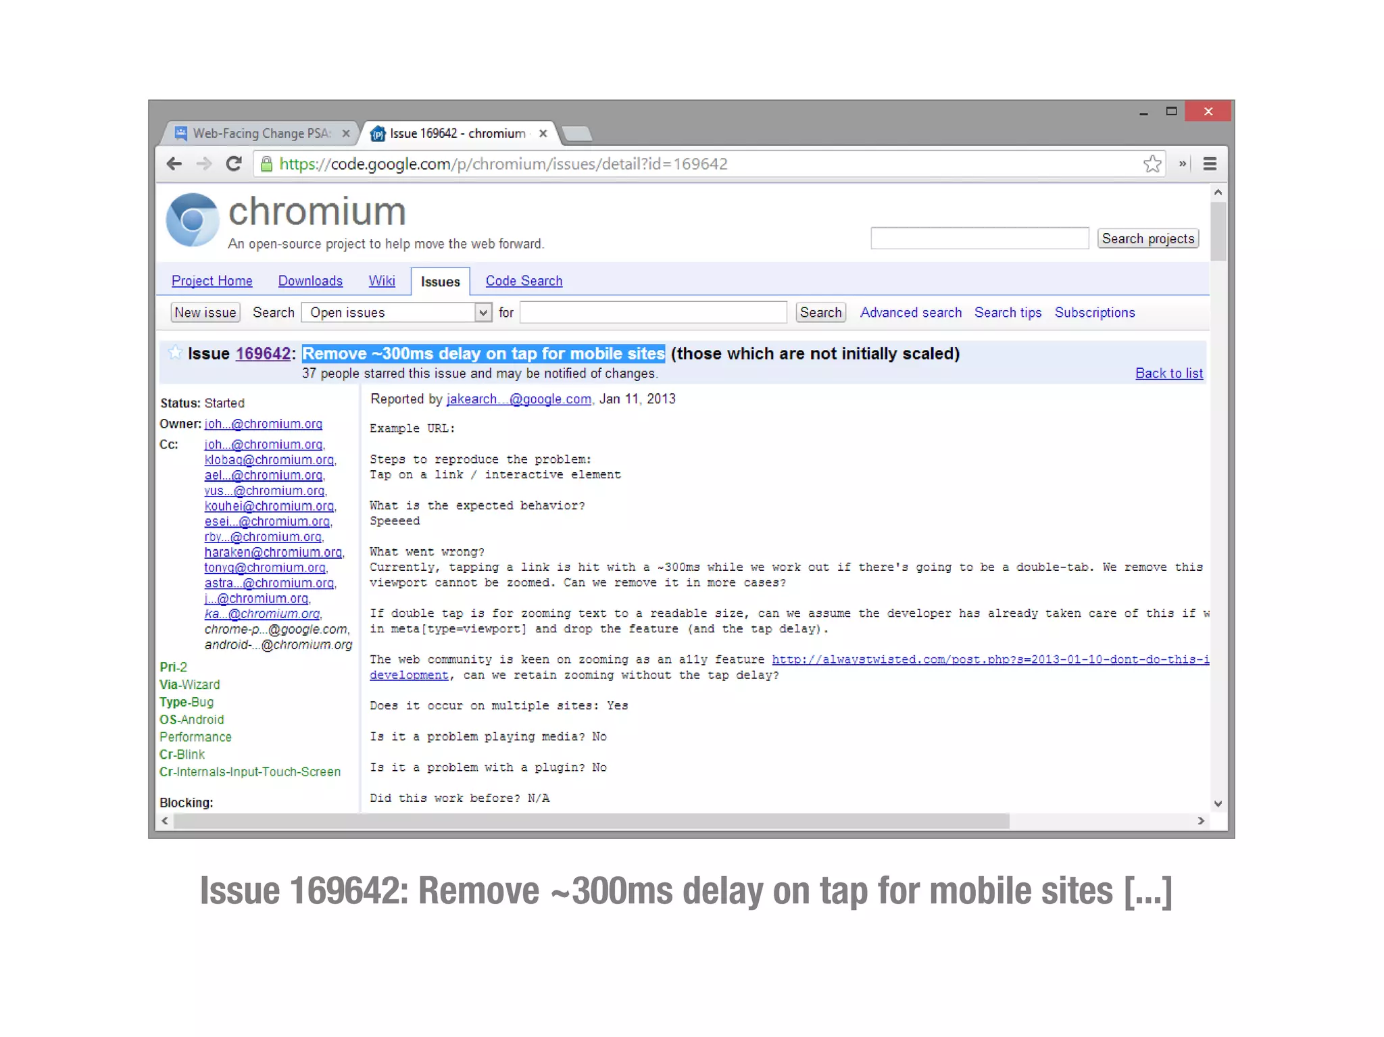The width and height of the screenshot is (1384, 1037).
Task: Click the browser forward arrow
Action: 203,163
